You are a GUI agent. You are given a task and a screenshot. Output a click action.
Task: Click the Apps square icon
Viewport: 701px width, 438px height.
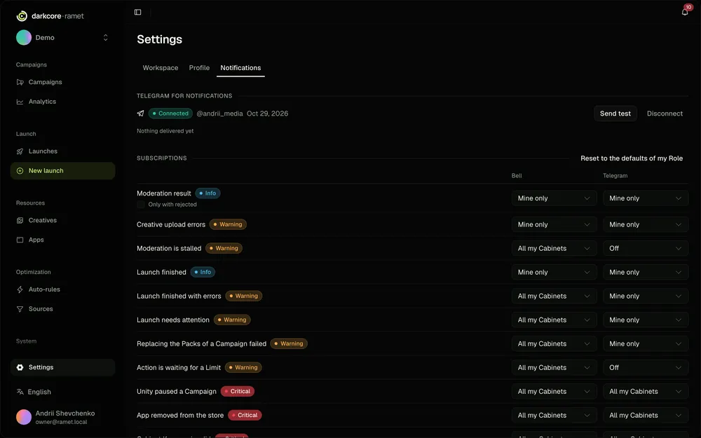coord(20,240)
